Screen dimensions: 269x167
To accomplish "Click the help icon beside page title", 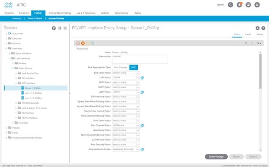I will click(263, 28).
